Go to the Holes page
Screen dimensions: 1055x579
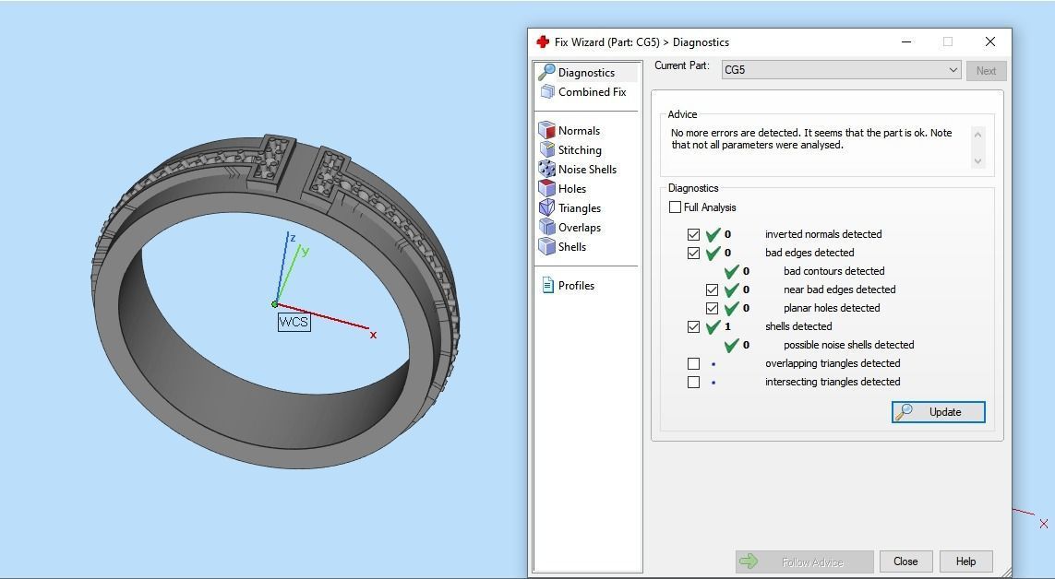(x=572, y=189)
